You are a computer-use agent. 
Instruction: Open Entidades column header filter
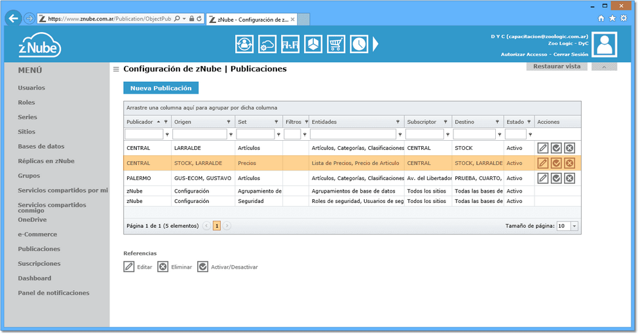pyautogui.click(x=398, y=122)
